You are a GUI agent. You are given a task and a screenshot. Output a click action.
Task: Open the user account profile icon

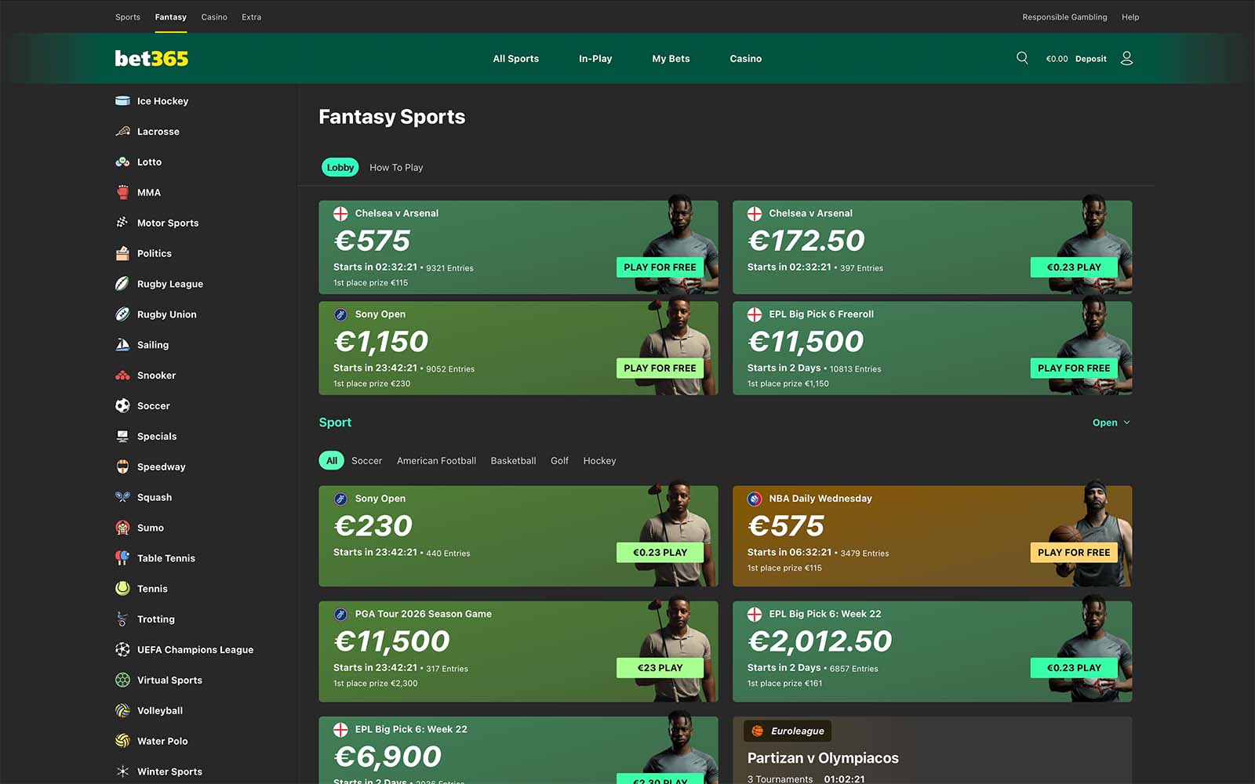[x=1126, y=58]
